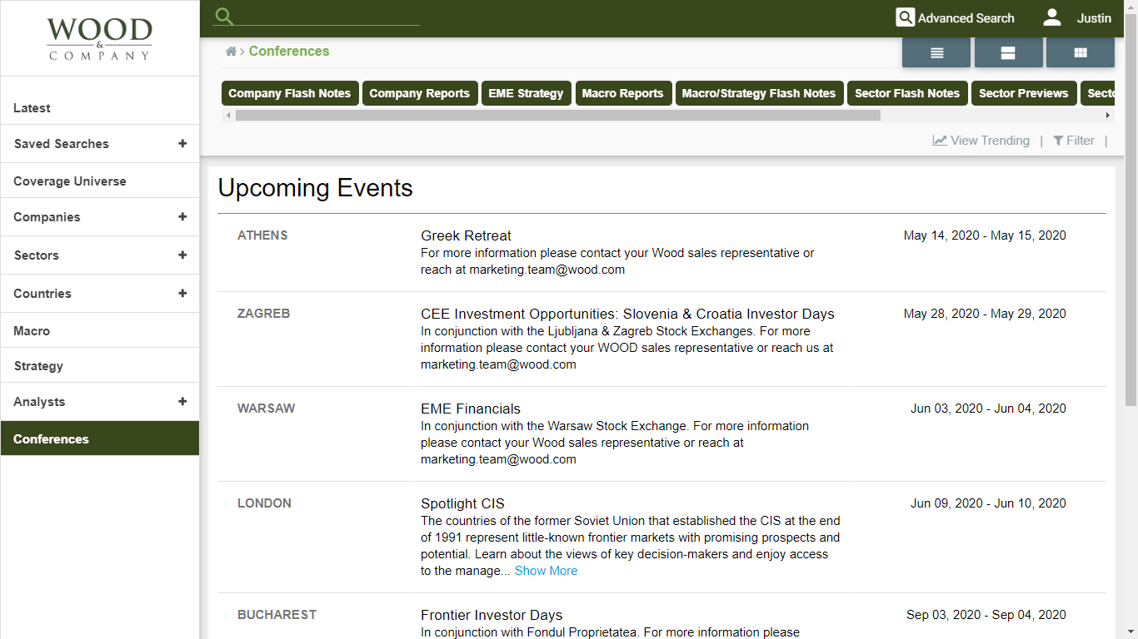Toggle the Sector Previews filter

point(1024,93)
